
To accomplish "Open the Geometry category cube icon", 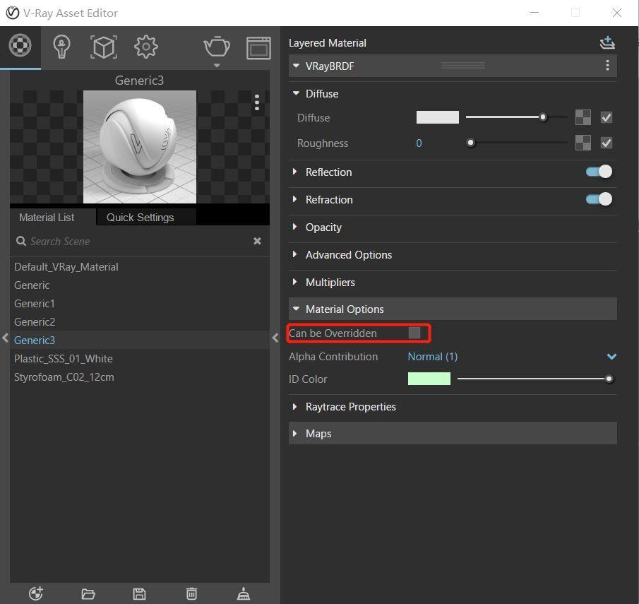I will (104, 47).
